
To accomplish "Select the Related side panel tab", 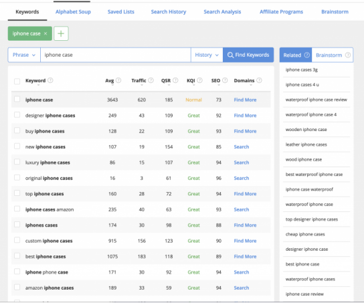I will click(296, 55).
